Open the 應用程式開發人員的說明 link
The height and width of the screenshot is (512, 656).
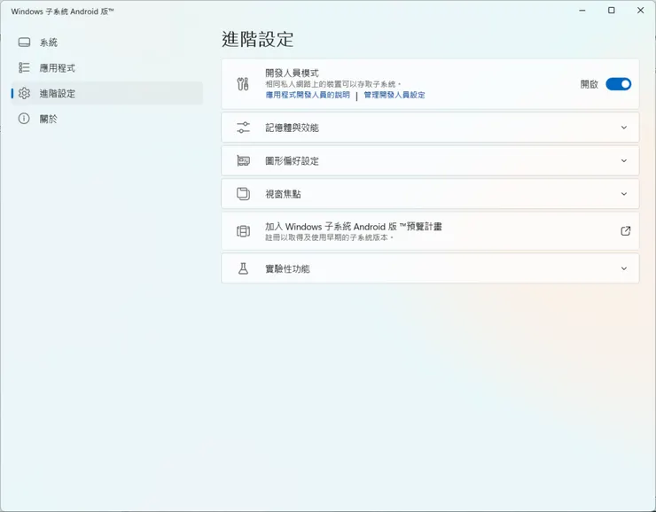point(308,96)
